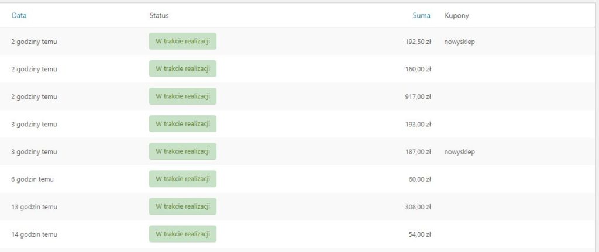Click the nowysklep coupon on the 192,50 zł order
The width and height of the screenshot is (599, 252).
point(459,42)
